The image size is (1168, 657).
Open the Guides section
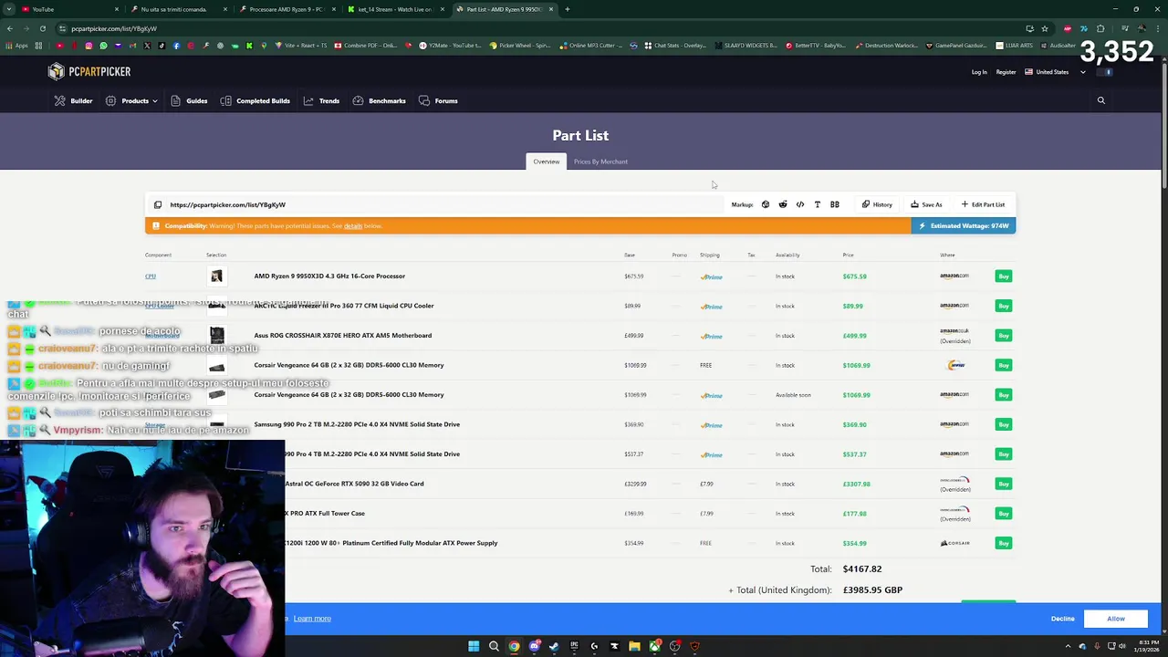(189, 100)
